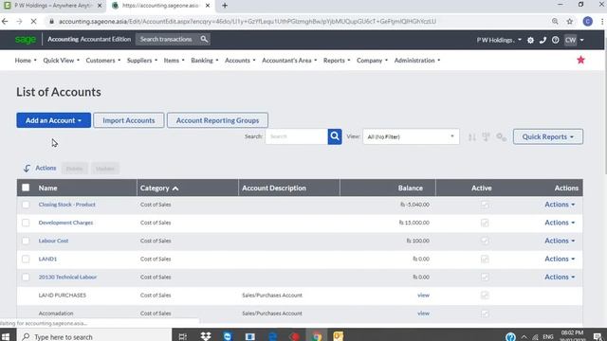Open Task View in taskbar
Screen dimensions: 607x341
tap(183, 336)
